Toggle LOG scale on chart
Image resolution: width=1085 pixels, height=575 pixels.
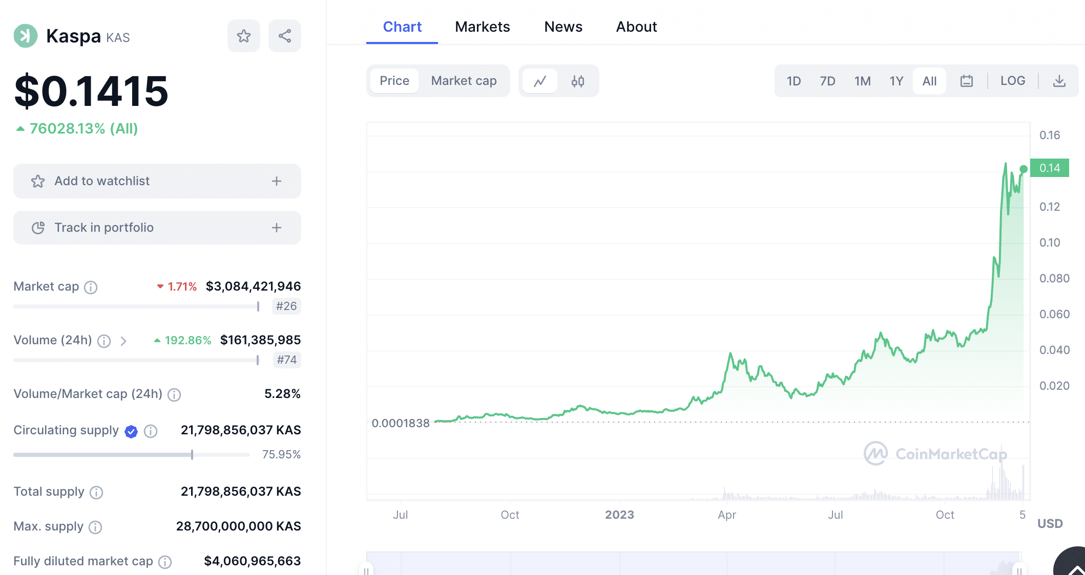pos(1013,81)
